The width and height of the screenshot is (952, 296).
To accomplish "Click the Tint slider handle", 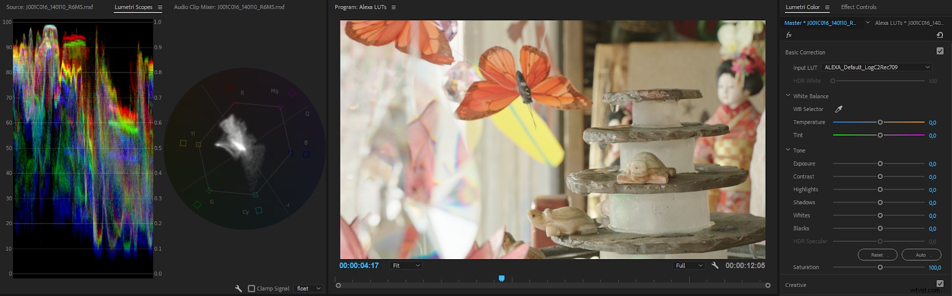I will [880, 135].
